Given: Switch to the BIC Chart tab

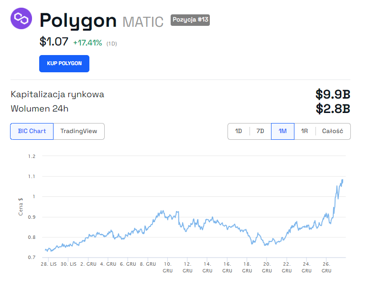Looking at the screenshot, I should (x=32, y=131).
